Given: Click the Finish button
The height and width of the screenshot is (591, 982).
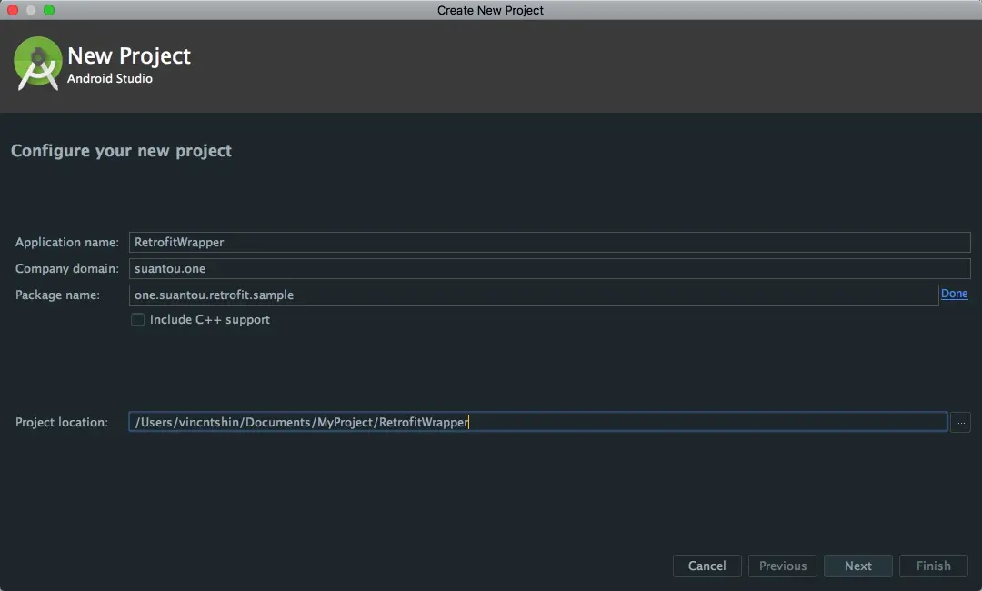Looking at the screenshot, I should [x=933, y=566].
